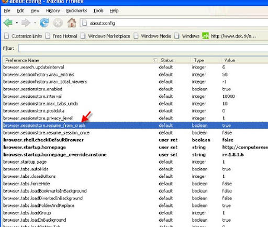Select browser.startup.homepage_override.mstone preference
268x227 pixels.
pyautogui.click(x=136, y=155)
